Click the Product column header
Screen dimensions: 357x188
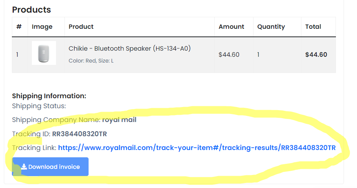pos(81,26)
